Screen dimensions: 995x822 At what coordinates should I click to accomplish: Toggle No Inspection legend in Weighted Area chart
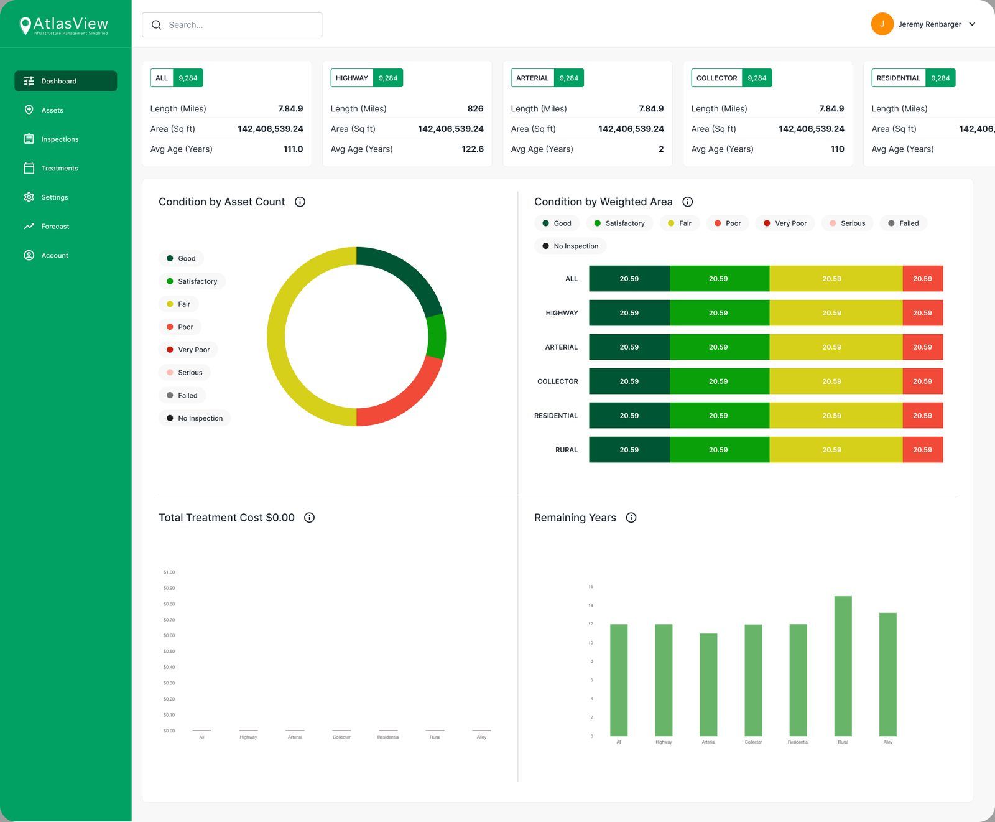[570, 246]
